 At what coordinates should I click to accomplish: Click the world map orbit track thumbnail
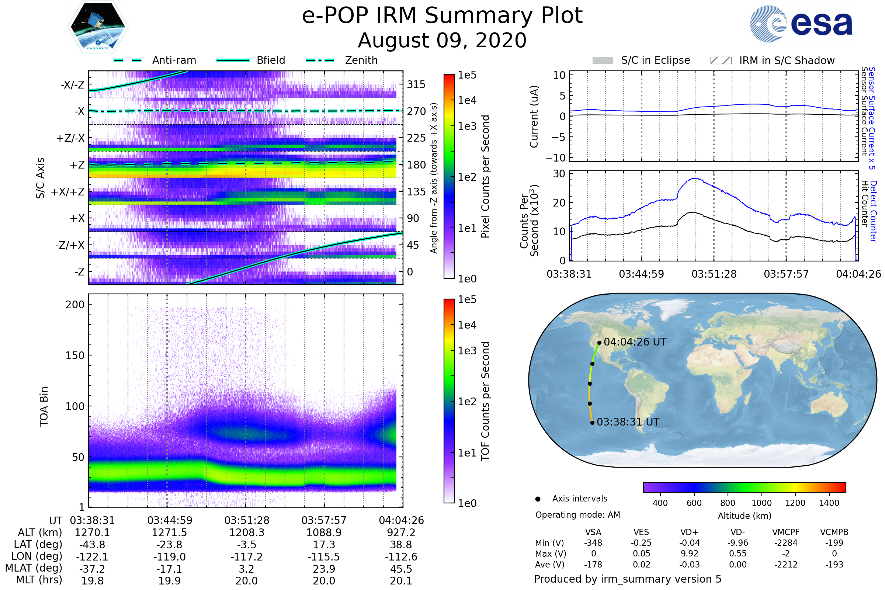click(702, 380)
